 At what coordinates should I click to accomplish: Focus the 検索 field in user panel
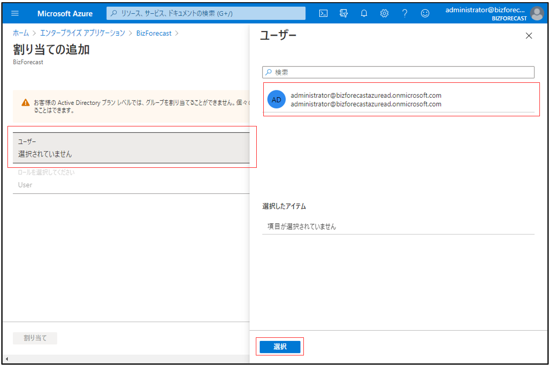tap(398, 72)
